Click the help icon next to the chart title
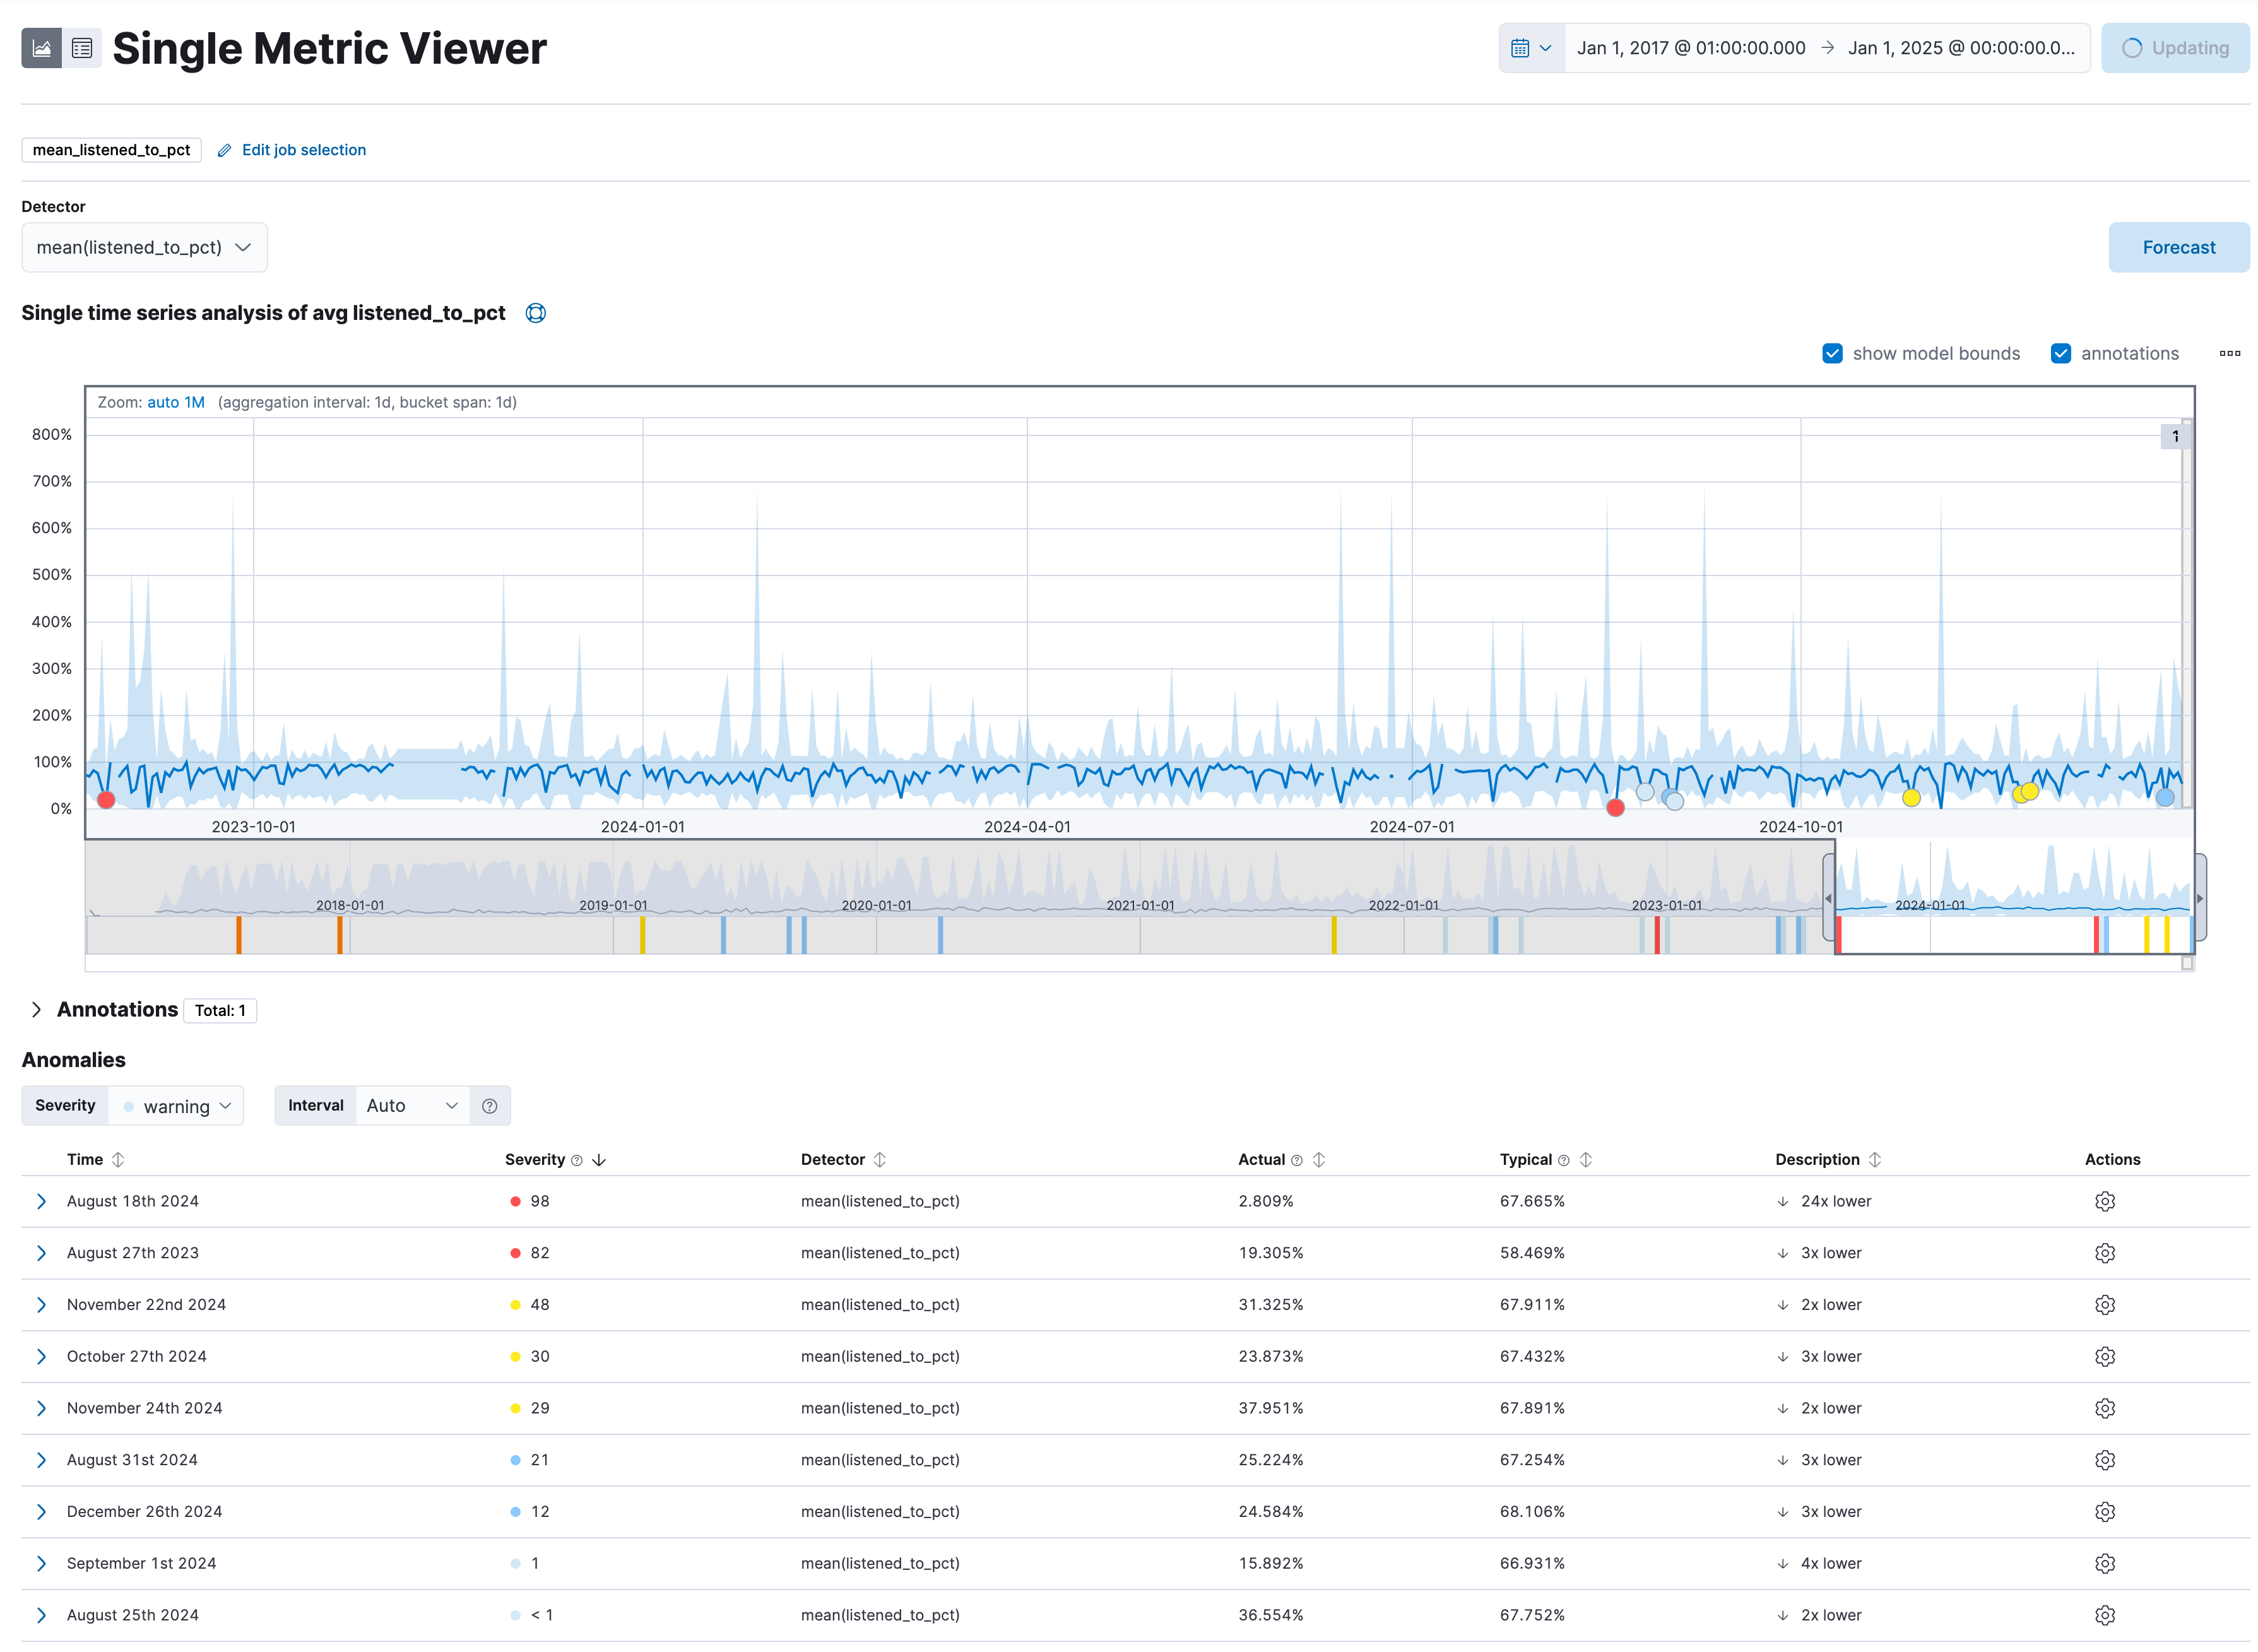 click(536, 313)
